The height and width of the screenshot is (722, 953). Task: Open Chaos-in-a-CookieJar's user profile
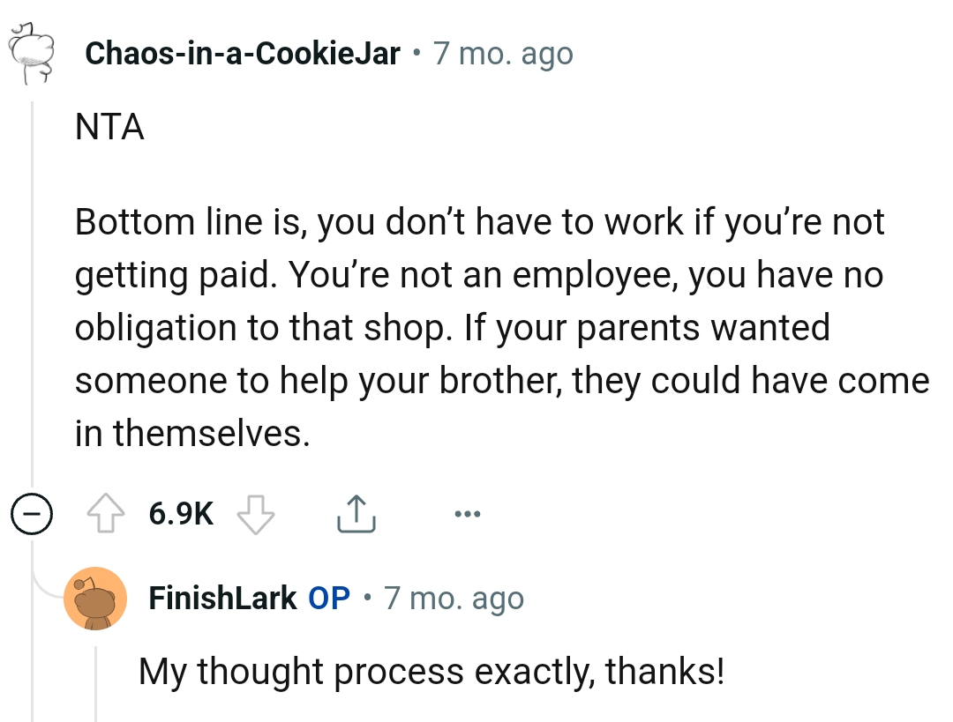pyautogui.click(x=243, y=55)
